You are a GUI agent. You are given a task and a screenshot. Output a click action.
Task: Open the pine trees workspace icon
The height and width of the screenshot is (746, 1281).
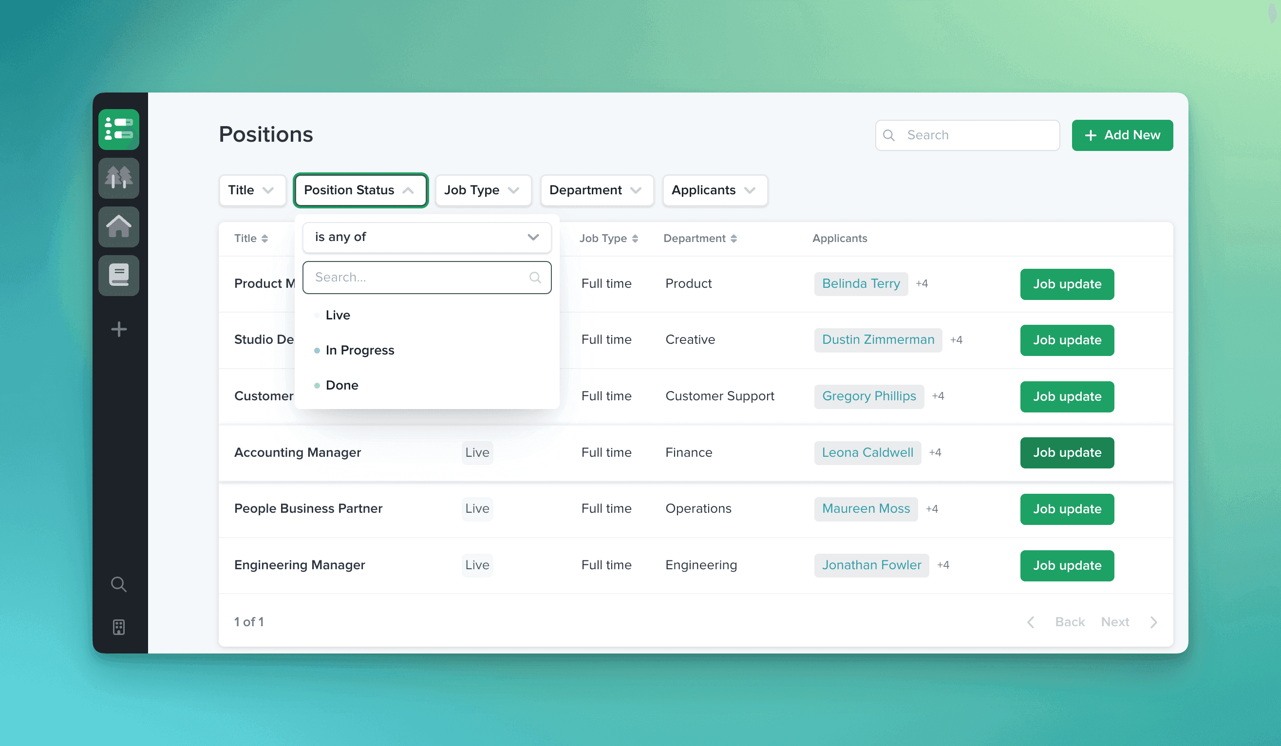click(118, 178)
